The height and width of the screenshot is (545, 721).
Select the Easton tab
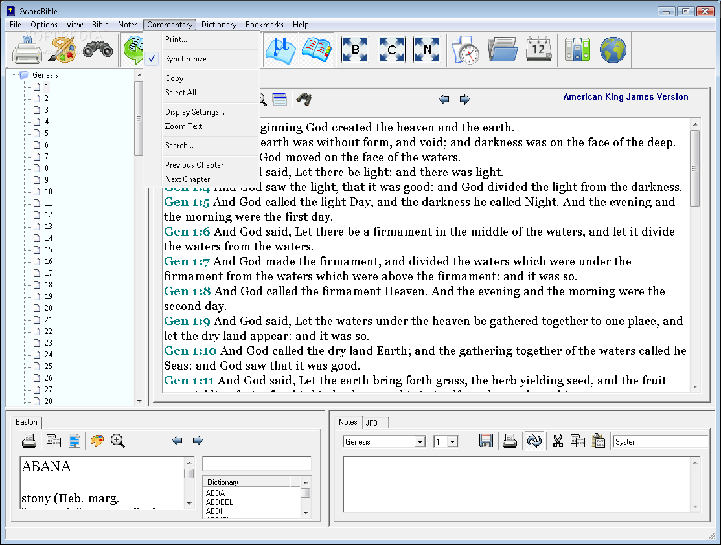point(27,422)
